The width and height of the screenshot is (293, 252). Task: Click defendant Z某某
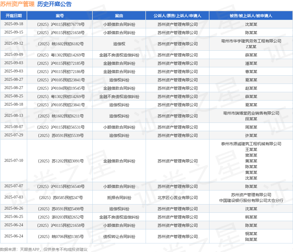pyautogui.click(x=251, y=47)
